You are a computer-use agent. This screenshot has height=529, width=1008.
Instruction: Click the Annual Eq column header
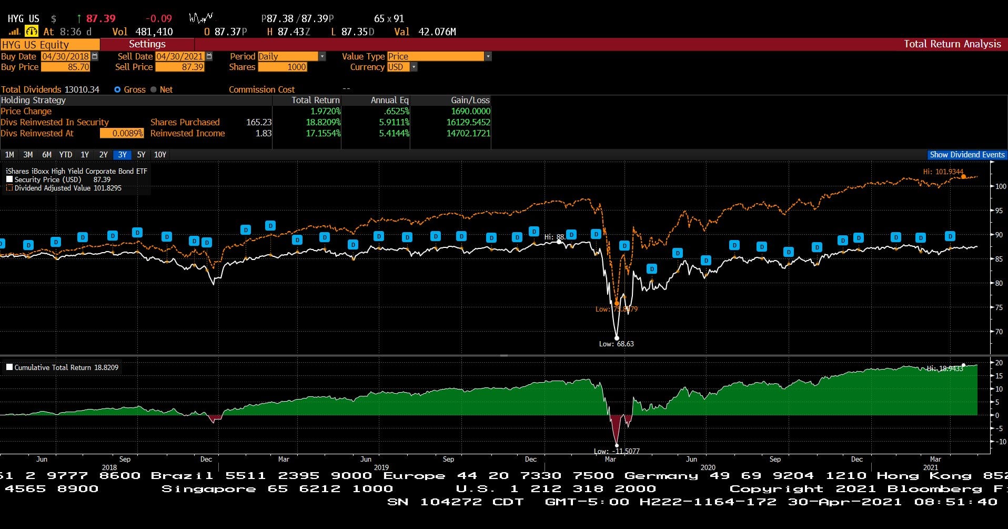390,100
